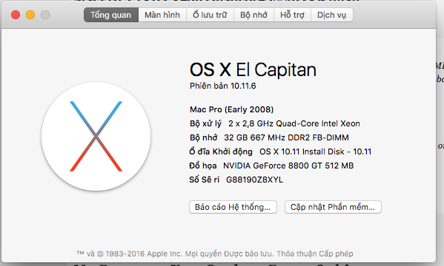This screenshot has height=266, width=444.
Task: Switch to the Bộ nhớ tab
Action: point(254,15)
